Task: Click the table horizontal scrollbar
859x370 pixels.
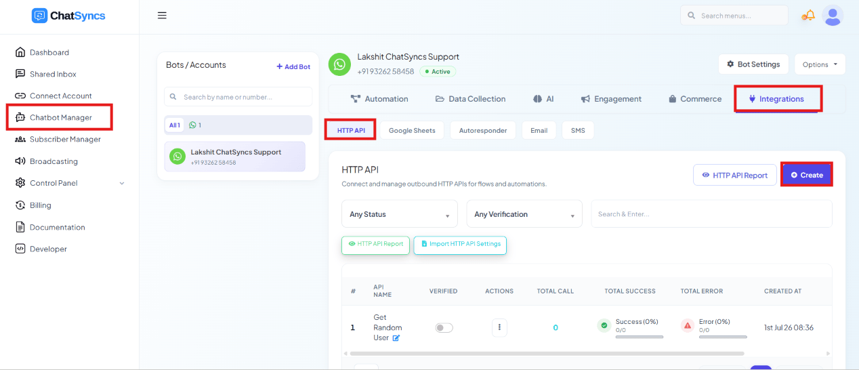Action: point(547,354)
